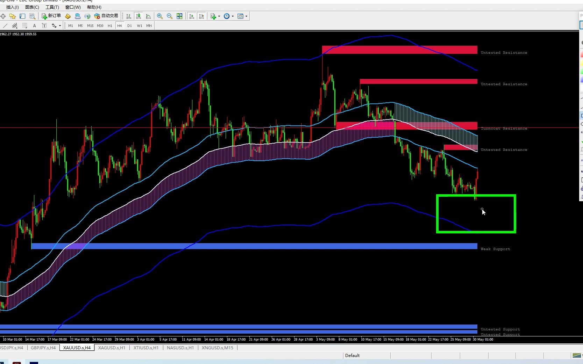Screen dimensions: 583x364
Task: Zoom out on the chart
Action: pyautogui.click(x=170, y=16)
